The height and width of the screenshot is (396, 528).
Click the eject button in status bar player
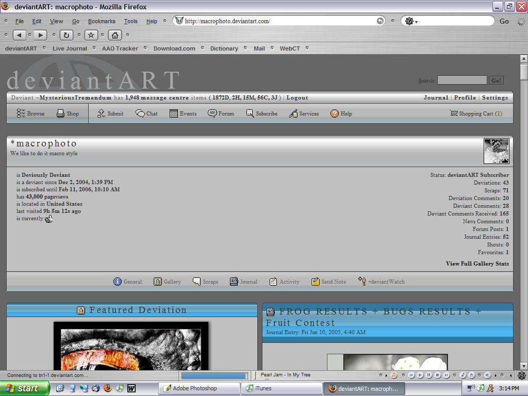click(472, 375)
